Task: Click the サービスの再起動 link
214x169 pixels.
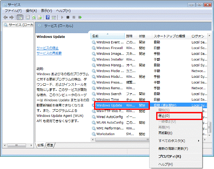Action: (x=49, y=53)
